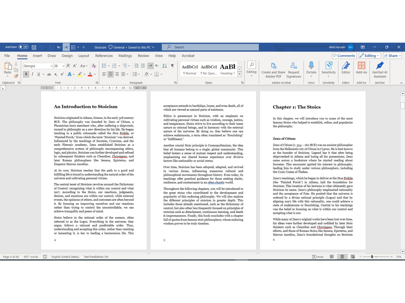This screenshot has height=303, width=405.
Task: Open the highlight color dropdown arrow
Action: 85,74
